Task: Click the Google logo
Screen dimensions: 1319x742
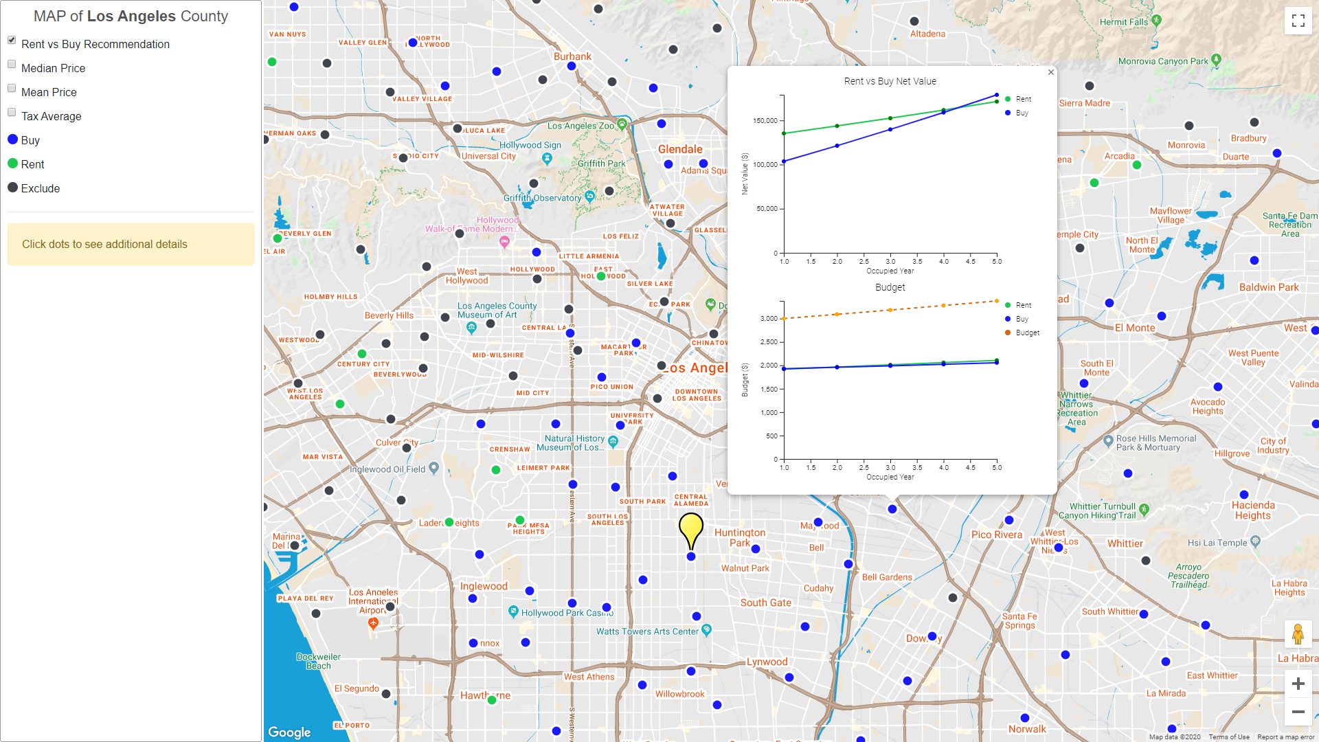Action: click(289, 732)
